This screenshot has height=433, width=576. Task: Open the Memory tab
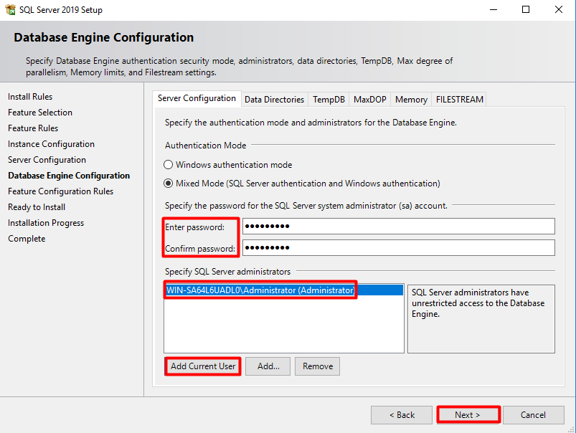pyautogui.click(x=411, y=100)
